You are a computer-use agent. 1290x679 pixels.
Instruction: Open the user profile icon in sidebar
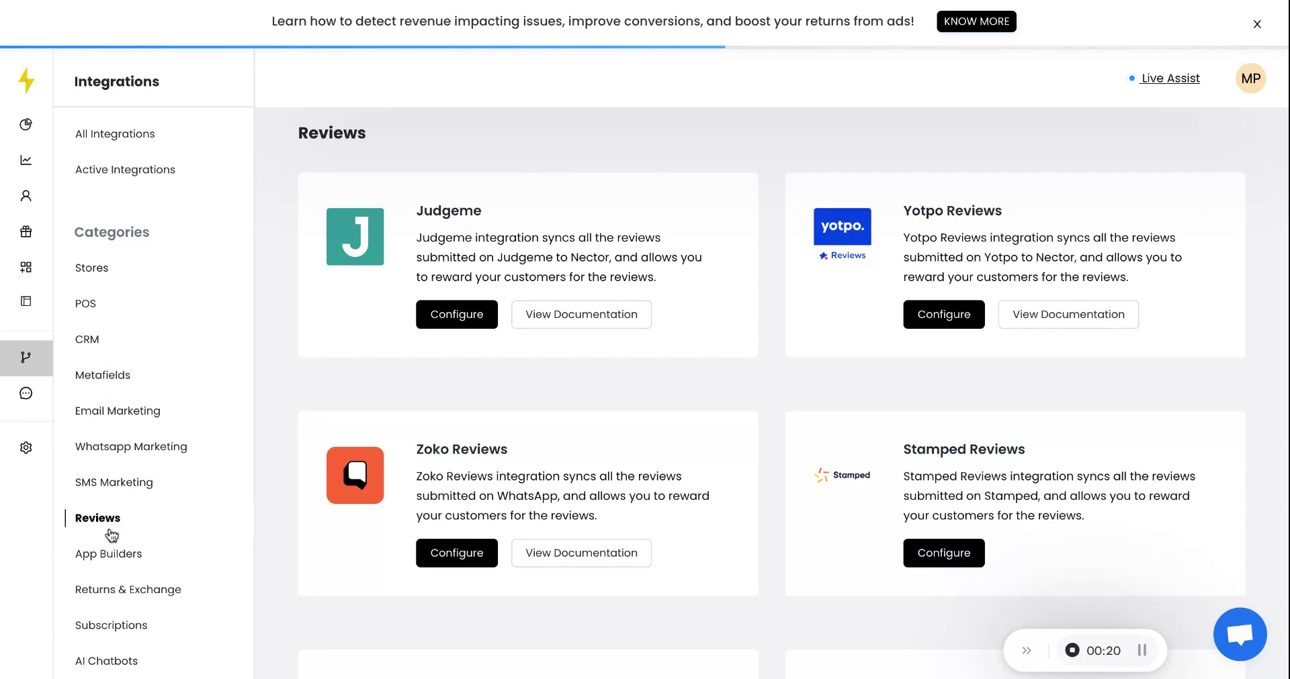[26, 196]
